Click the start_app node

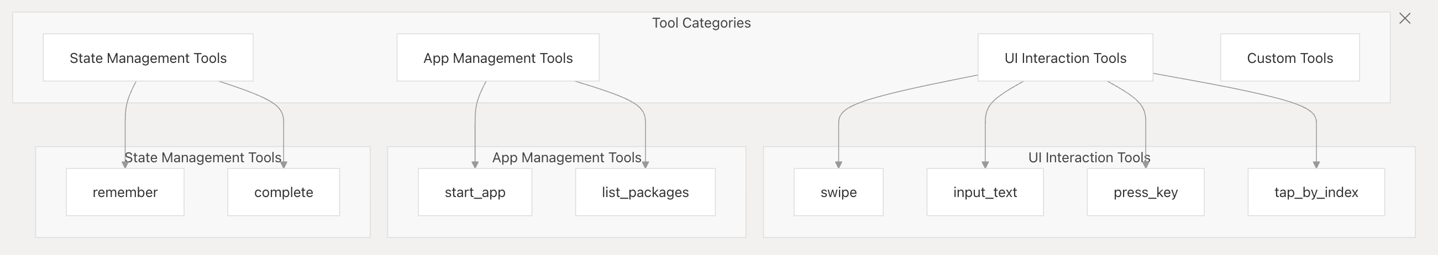tap(475, 193)
